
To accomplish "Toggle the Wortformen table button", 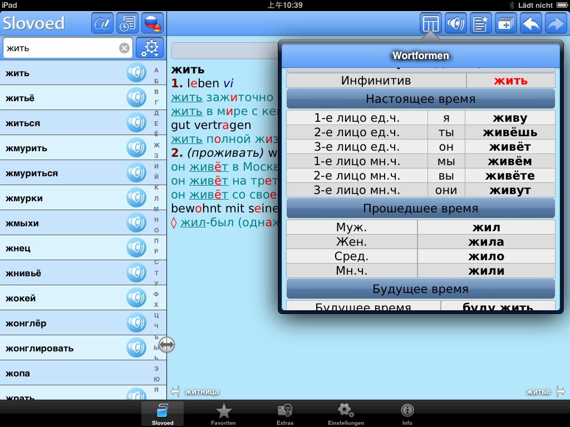I will point(430,23).
